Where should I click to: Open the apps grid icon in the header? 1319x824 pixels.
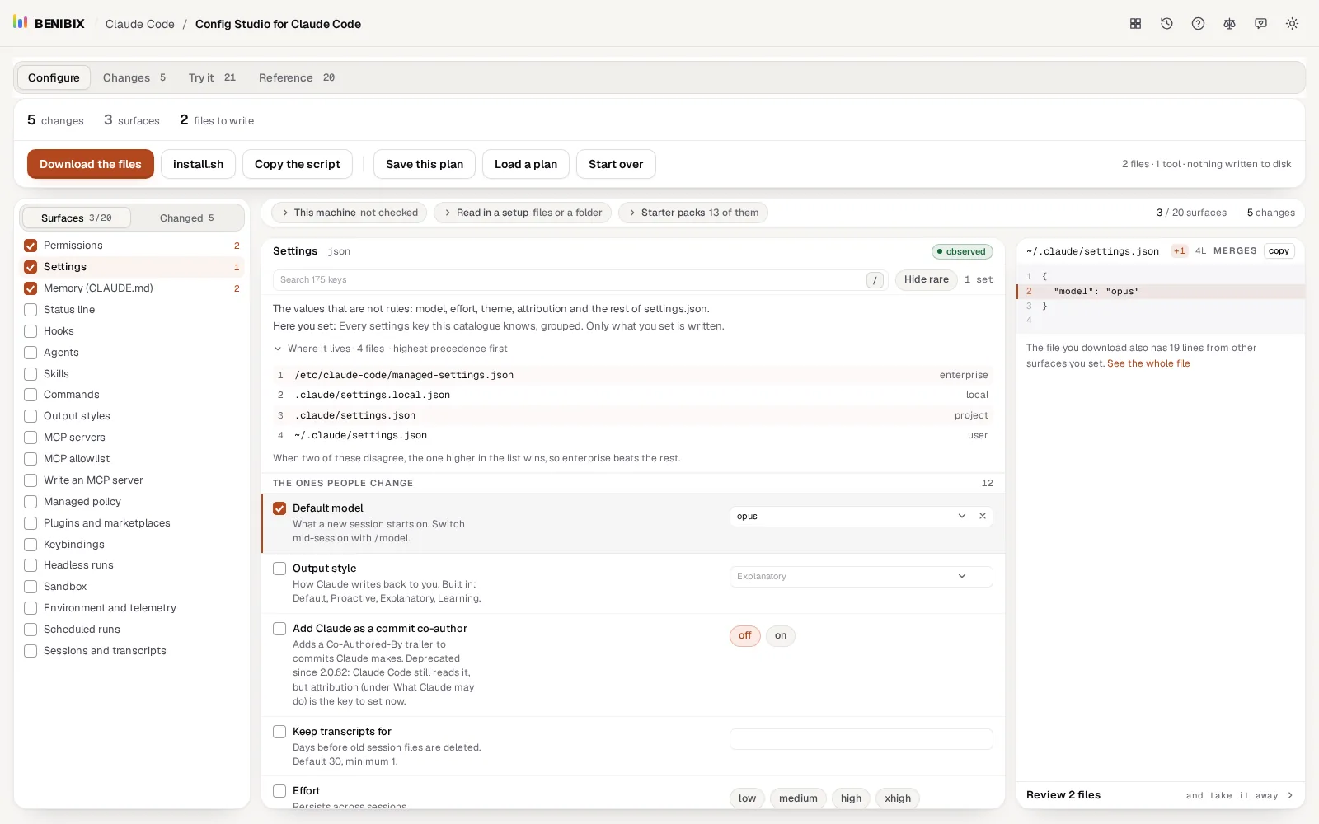(x=1135, y=24)
